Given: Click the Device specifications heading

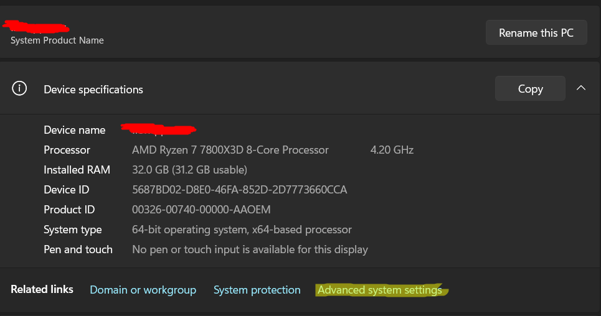Looking at the screenshot, I should [93, 90].
